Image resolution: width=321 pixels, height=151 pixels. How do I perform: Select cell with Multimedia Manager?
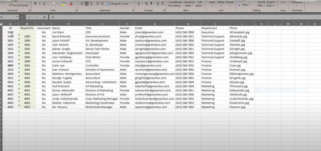tap(102, 107)
